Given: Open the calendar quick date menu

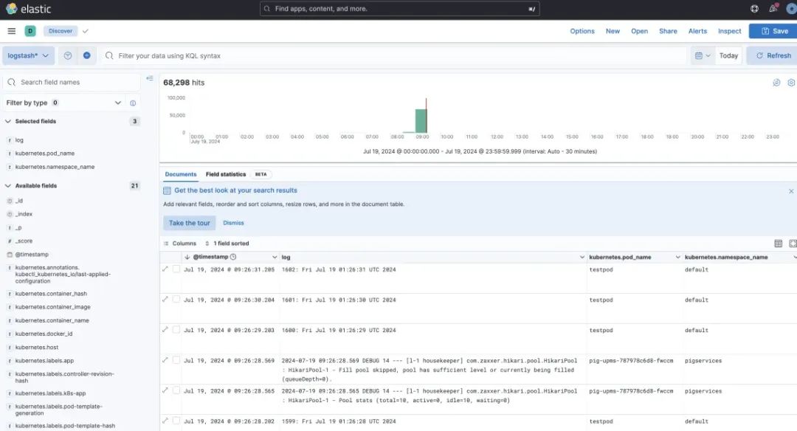Looking at the screenshot, I should 703,56.
